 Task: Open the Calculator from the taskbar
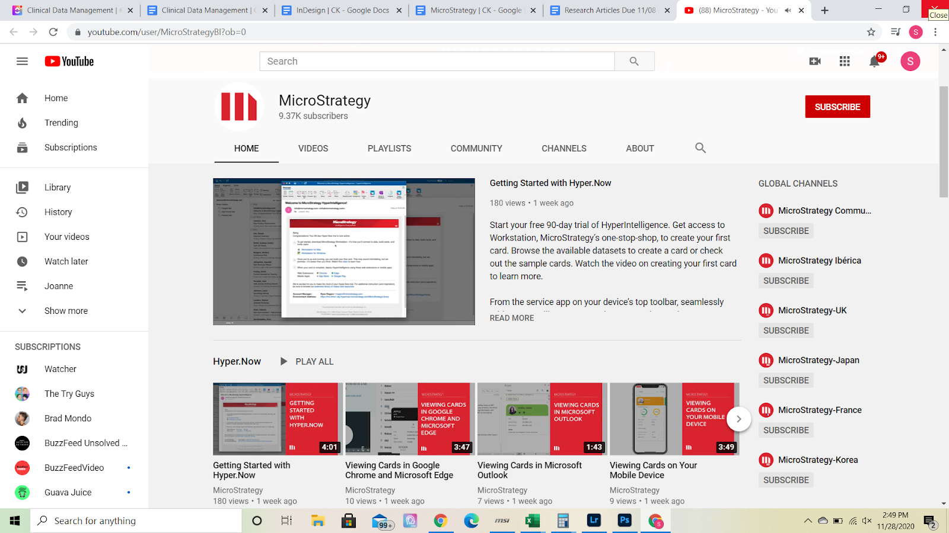(563, 521)
